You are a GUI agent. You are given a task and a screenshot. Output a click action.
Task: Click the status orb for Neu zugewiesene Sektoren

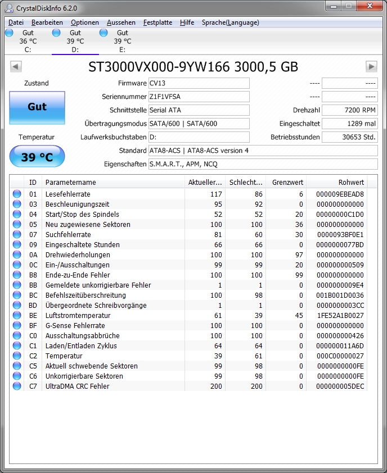[17, 225]
